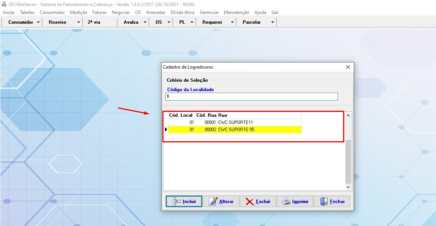Open the Dívida Ativa menu

pos(182,12)
